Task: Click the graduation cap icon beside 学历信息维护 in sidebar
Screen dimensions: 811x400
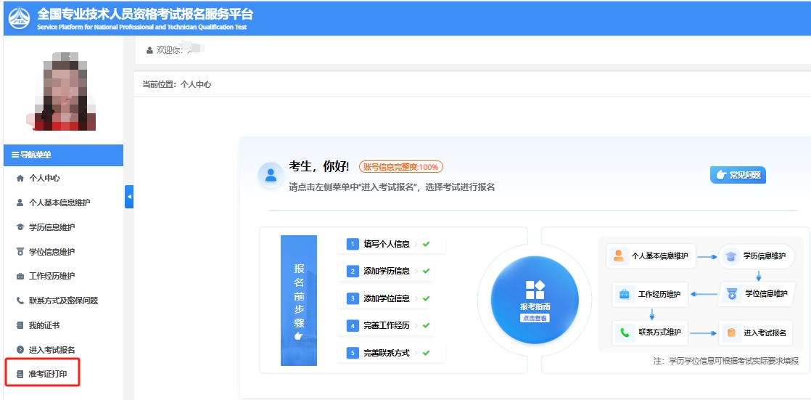Action: click(20, 227)
